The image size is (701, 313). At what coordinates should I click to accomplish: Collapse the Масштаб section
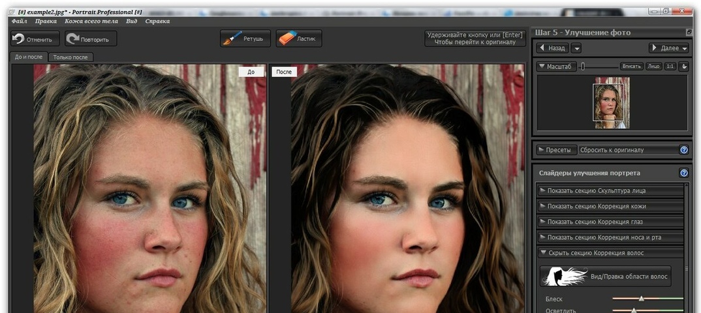542,67
